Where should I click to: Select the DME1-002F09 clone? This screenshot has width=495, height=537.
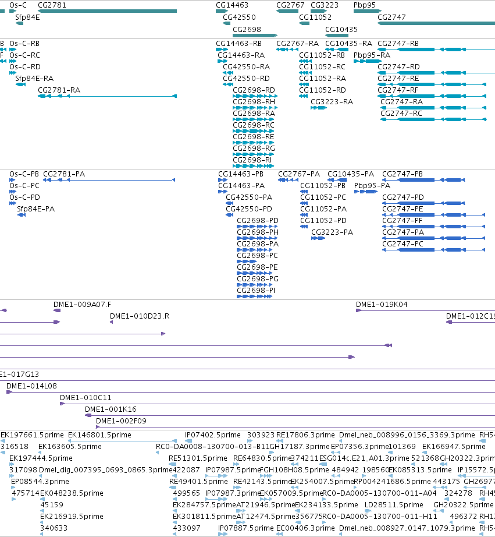(295, 427)
